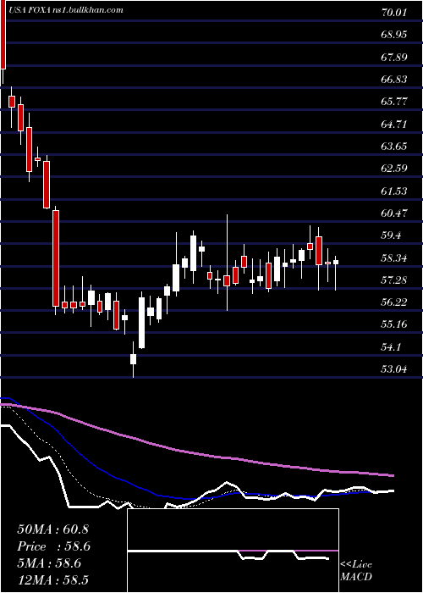Click inside the MACD inset panel
Screen dimensions: 423x593
[x=233, y=551]
